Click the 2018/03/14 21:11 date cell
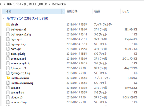This screenshot has width=144, height=108. [x=77, y=39]
